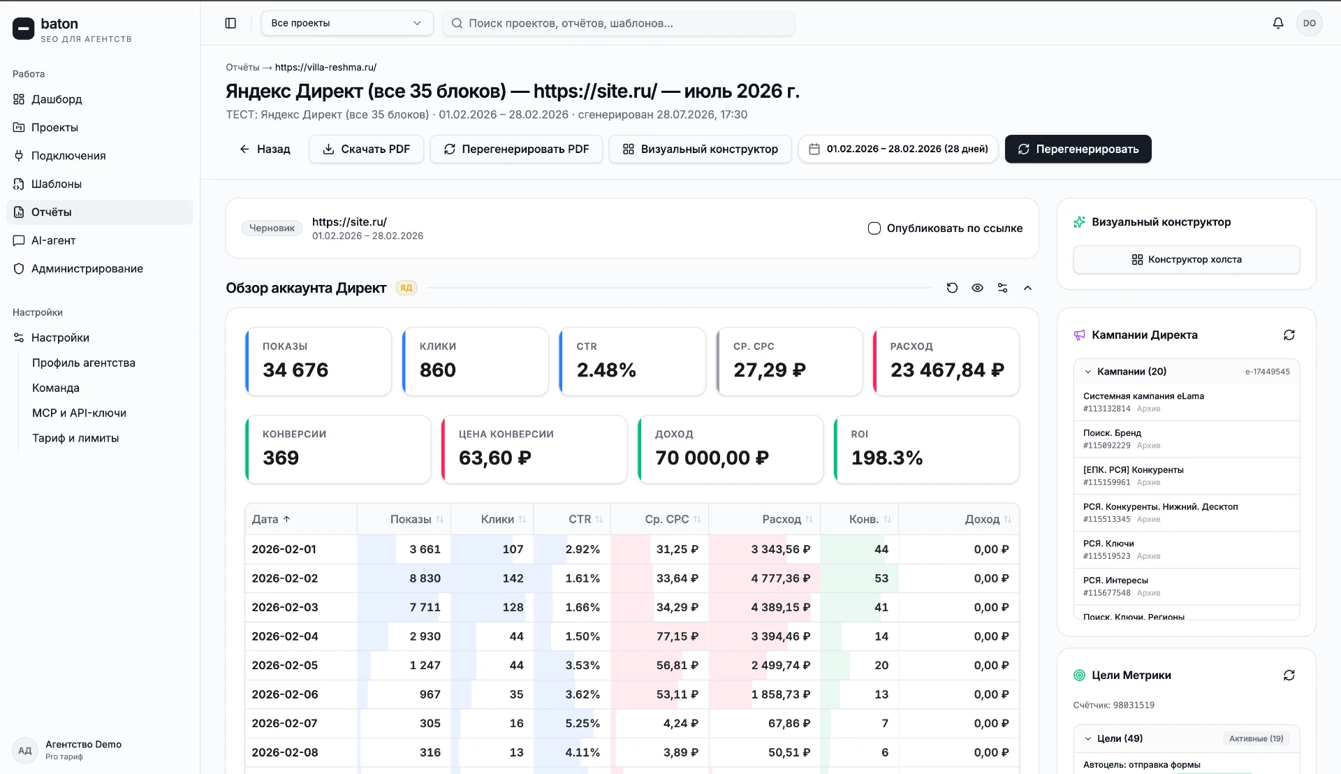Image resolution: width=1341 pixels, height=774 pixels.
Task: Select Отчёты in the sidebar
Action: coord(100,212)
